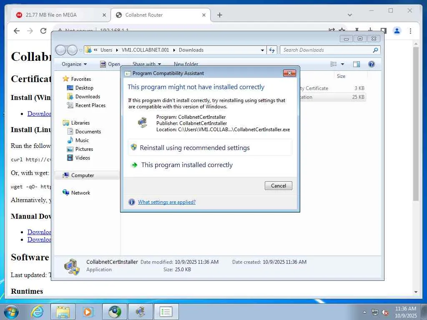This screenshot has height=320, width=427.
Task: Expand the address bar history dropdown
Action: click(262, 50)
